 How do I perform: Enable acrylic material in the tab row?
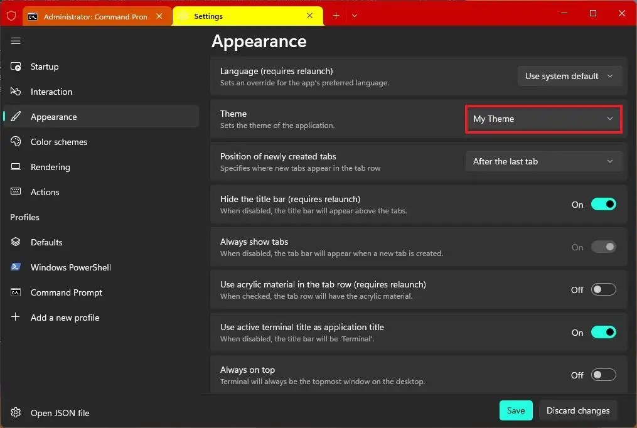point(603,289)
